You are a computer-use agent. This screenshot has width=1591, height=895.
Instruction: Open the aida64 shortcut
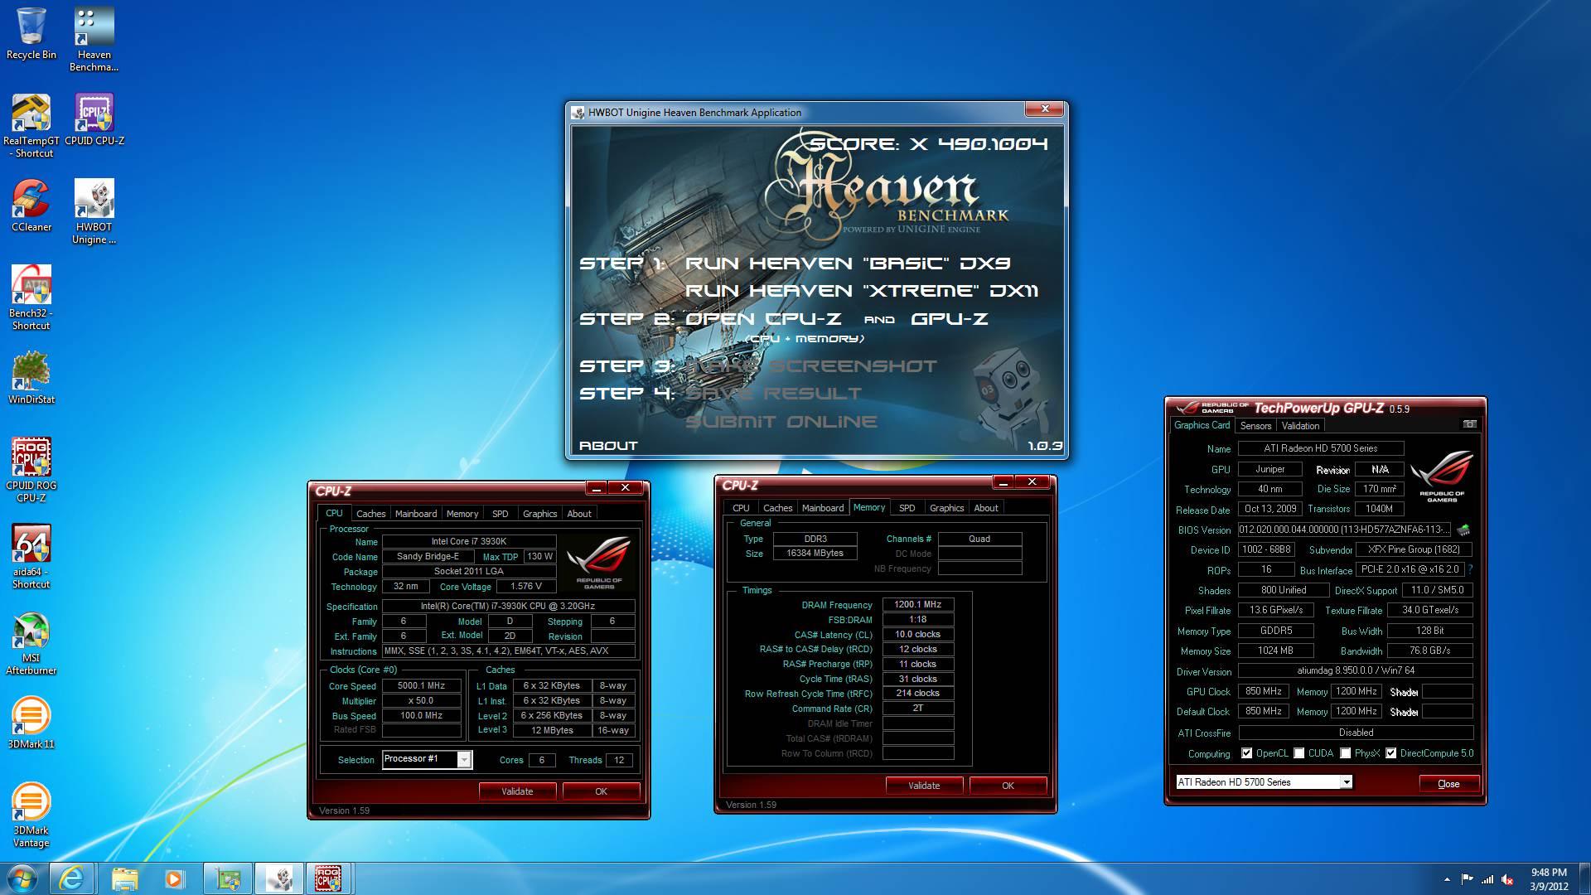pyautogui.click(x=31, y=556)
